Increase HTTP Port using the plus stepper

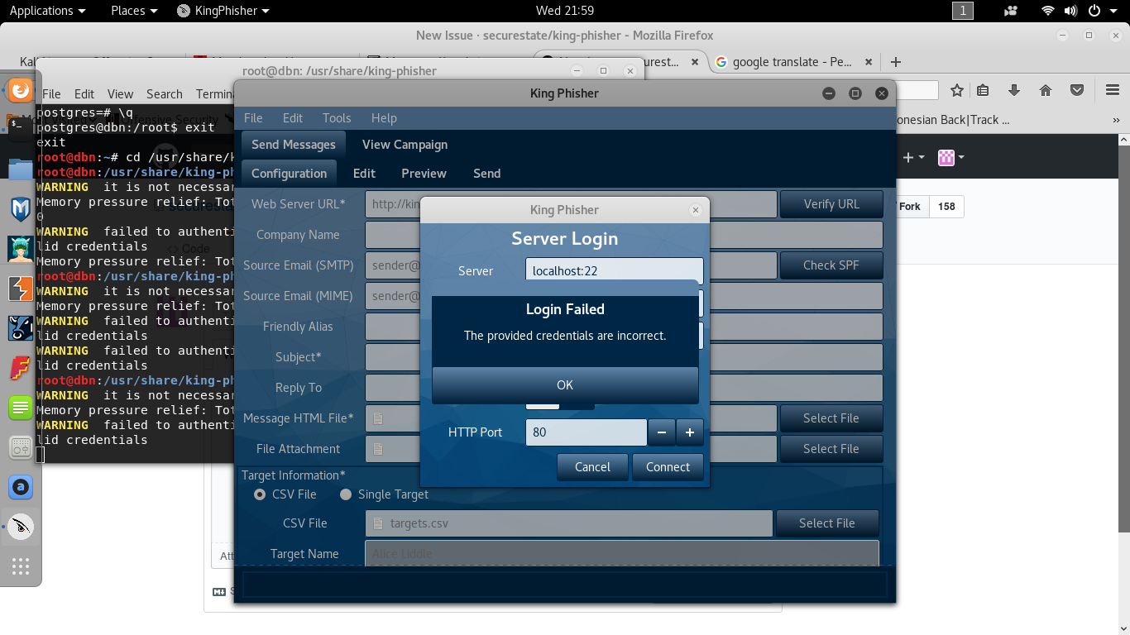click(690, 432)
